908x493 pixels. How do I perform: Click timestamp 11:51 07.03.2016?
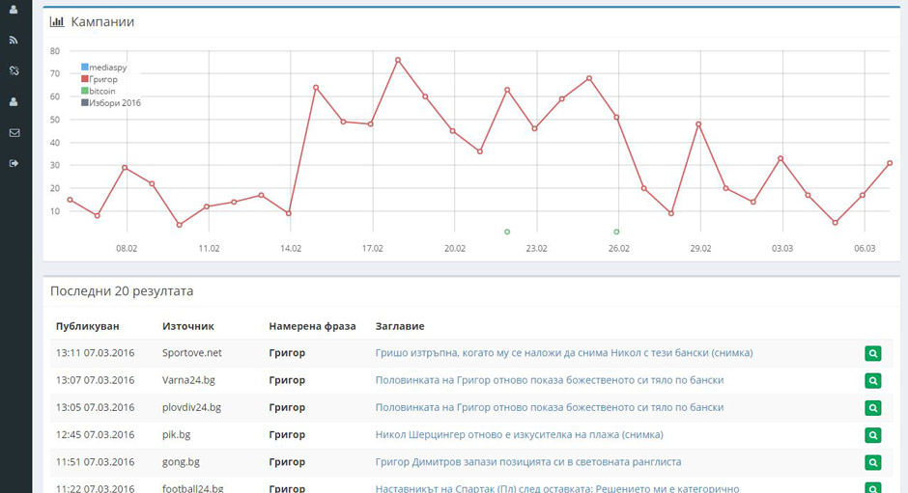coord(95,462)
